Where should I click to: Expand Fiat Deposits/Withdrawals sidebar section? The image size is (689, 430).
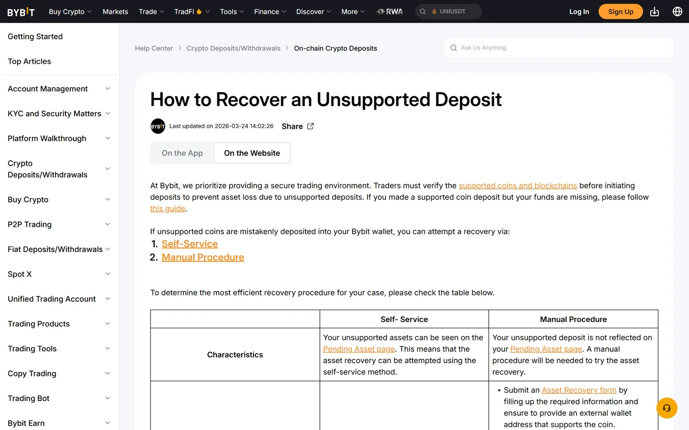(59, 249)
